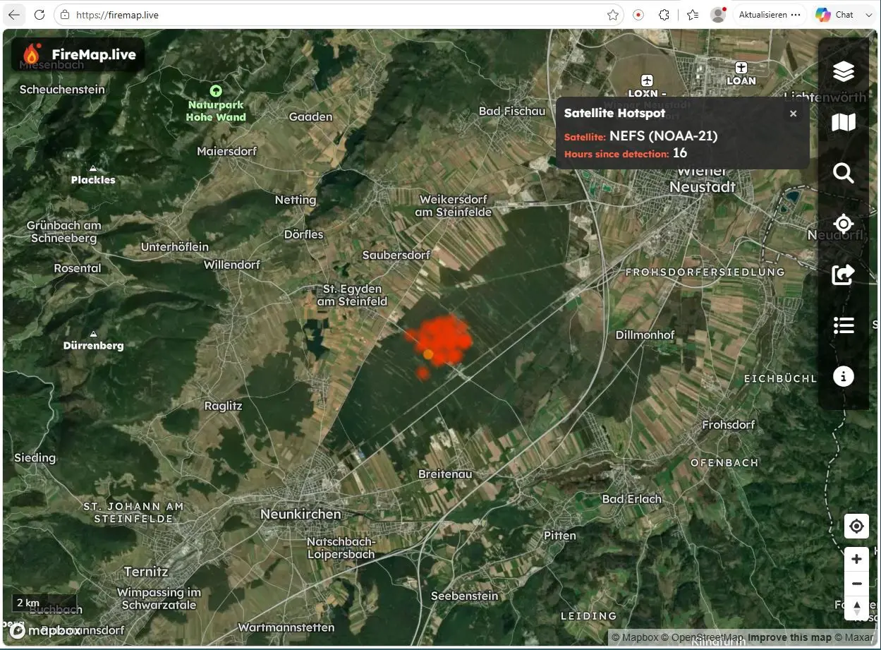Open the share map icon

(x=843, y=275)
